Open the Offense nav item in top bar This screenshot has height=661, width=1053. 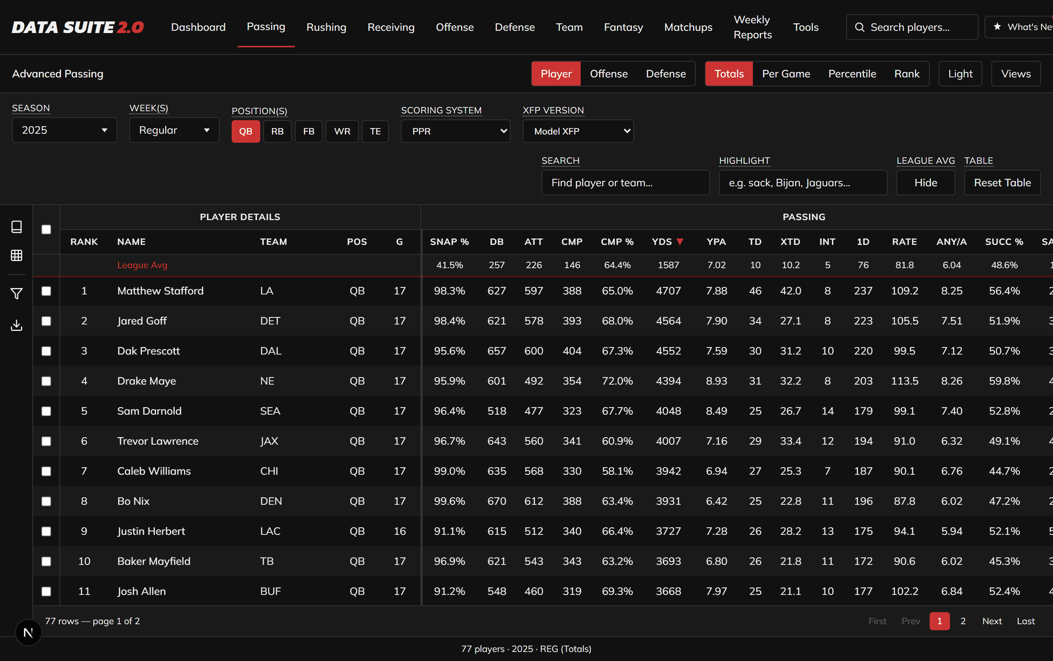(455, 27)
